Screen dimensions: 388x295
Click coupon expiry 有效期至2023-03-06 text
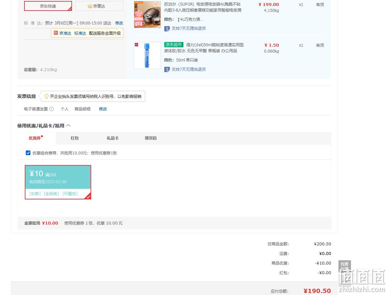pos(48,182)
